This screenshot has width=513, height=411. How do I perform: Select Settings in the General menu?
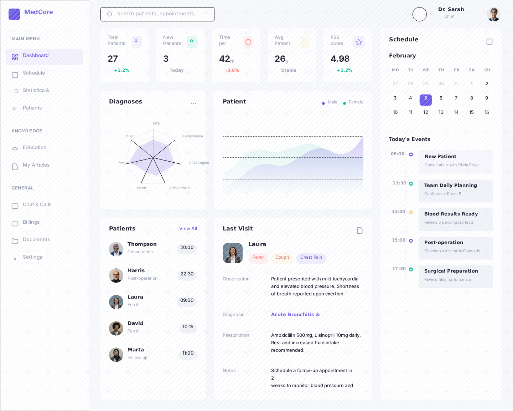click(32, 257)
